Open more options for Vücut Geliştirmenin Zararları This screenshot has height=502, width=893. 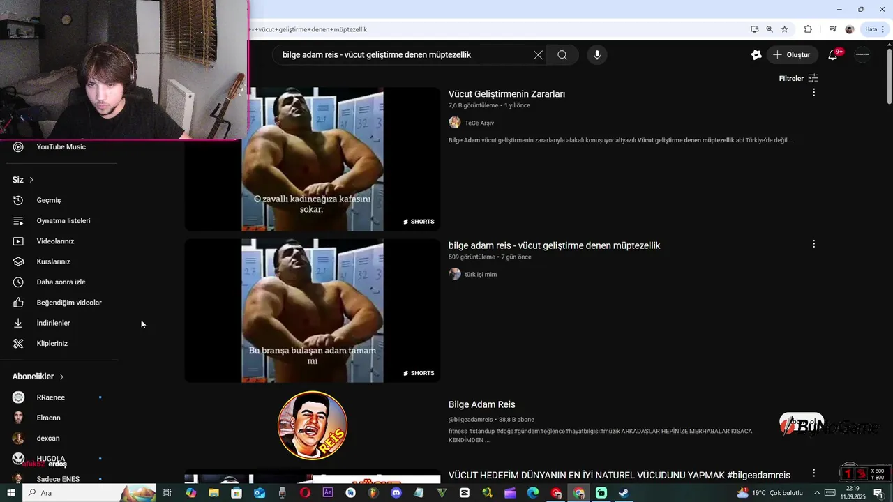click(x=813, y=92)
